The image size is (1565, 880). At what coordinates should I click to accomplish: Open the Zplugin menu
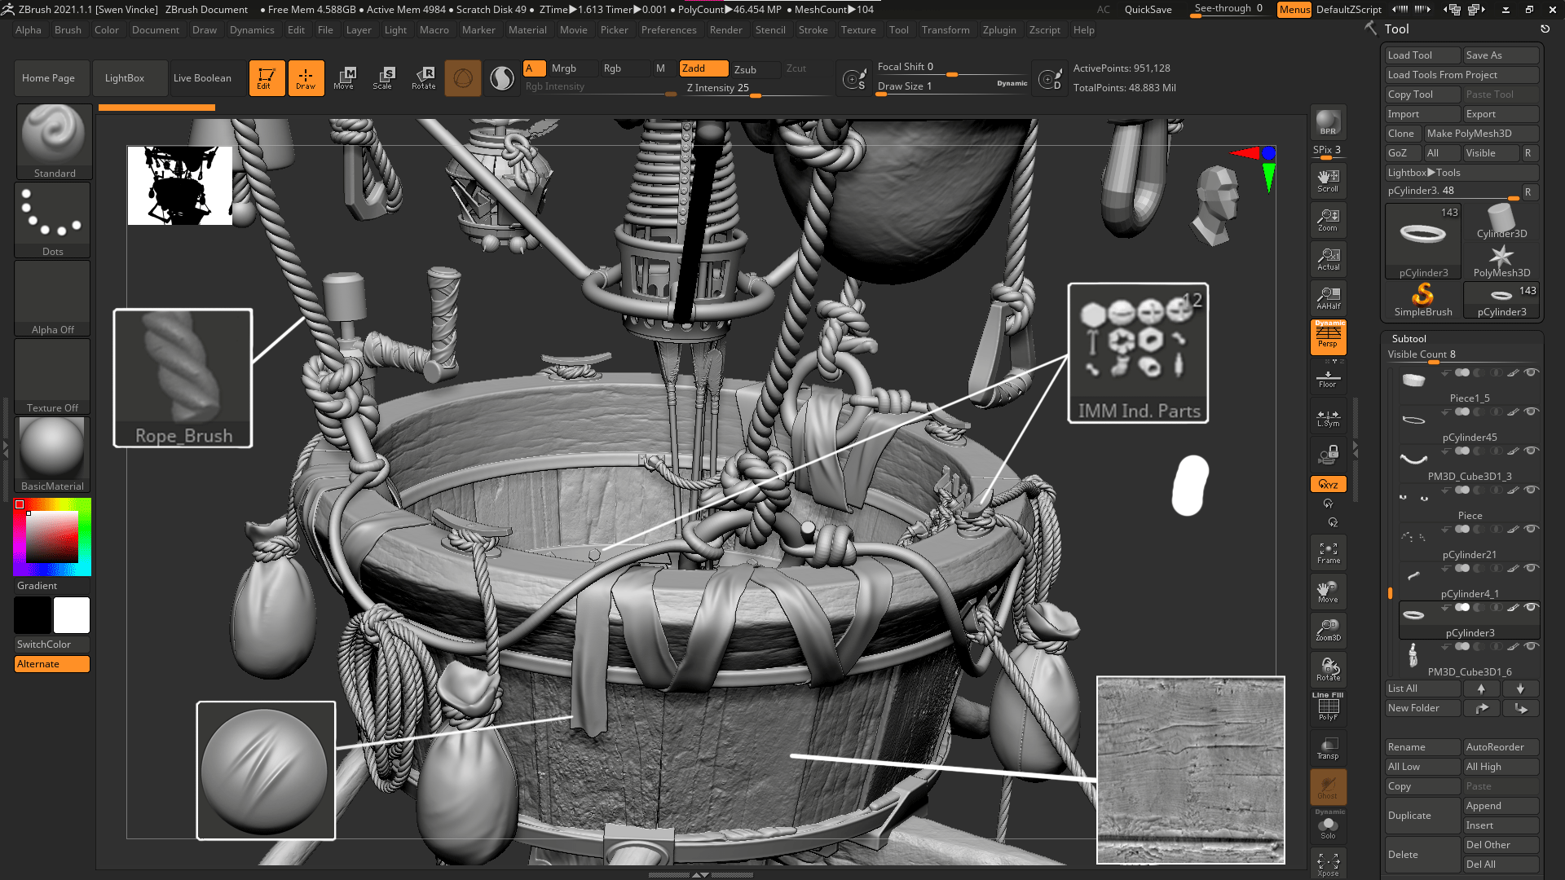999,30
